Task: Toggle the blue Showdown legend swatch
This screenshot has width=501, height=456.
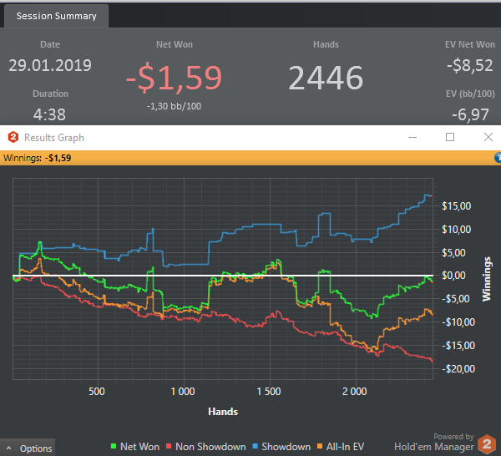Action: click(255, 446)
